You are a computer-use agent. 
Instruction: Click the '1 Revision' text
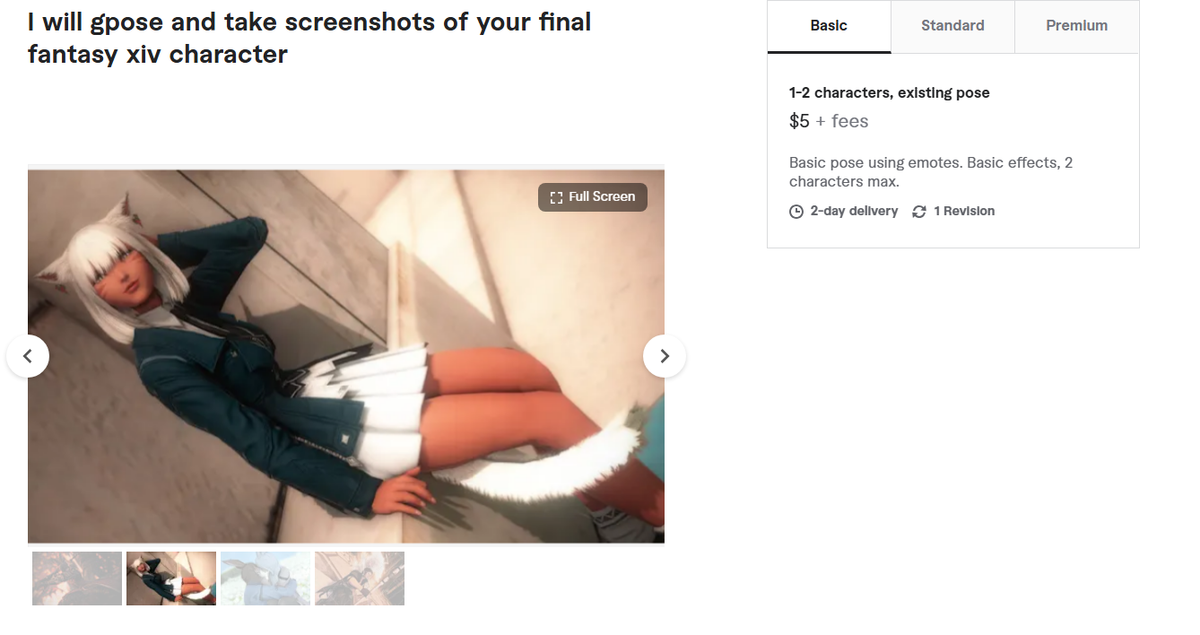964,212
